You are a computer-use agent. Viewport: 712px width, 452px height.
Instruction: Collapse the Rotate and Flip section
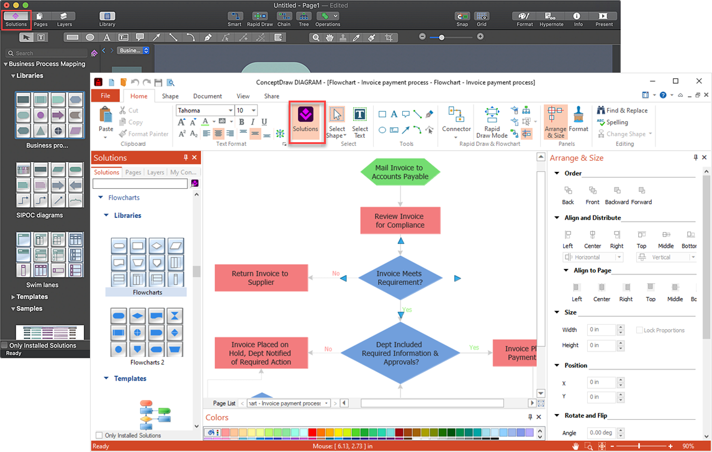click(x=557, y=415)
